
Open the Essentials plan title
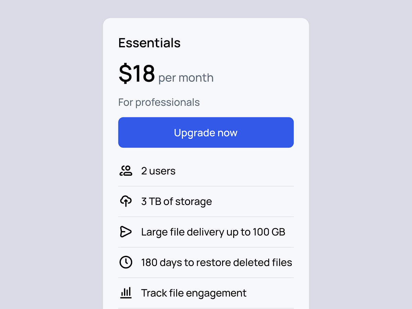149,43
